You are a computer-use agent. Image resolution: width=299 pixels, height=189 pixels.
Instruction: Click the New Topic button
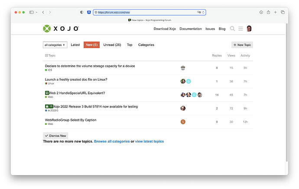click(x=242, y=45)
